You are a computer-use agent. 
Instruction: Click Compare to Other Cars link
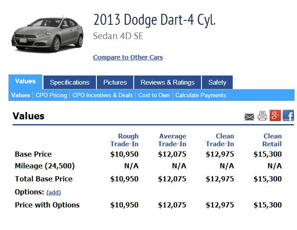point(128,57)
